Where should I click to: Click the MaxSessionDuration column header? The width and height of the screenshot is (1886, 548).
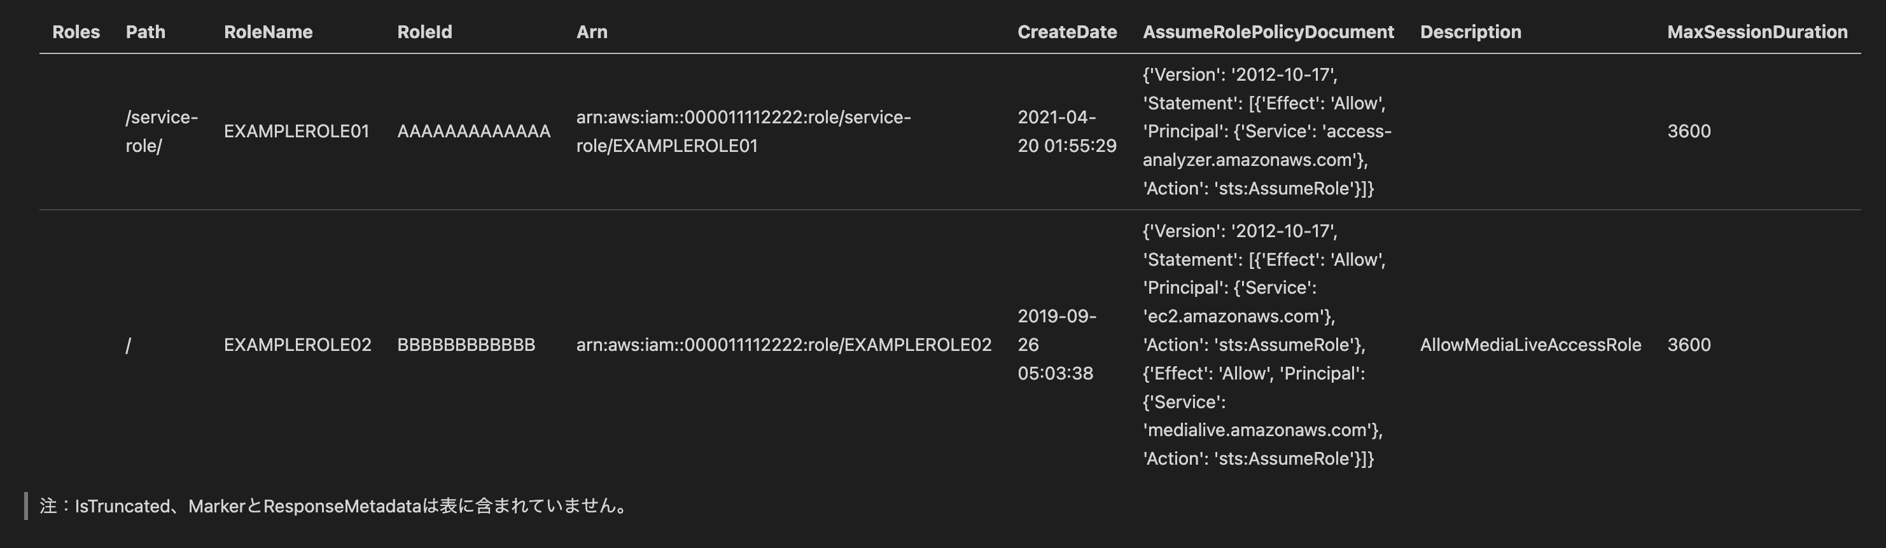1757,32
